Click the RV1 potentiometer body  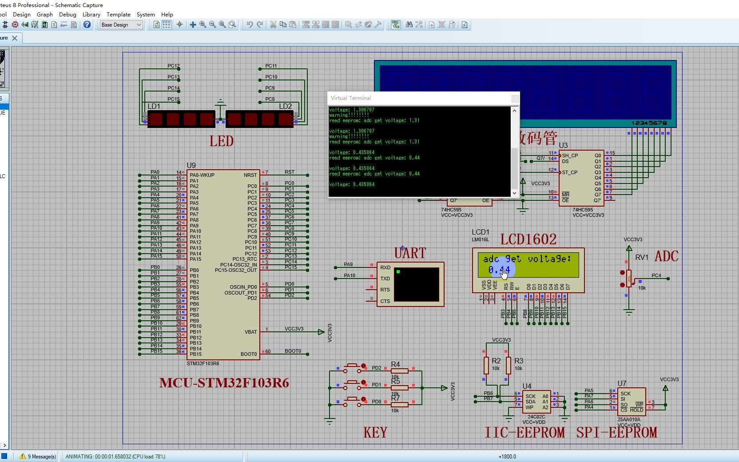click(x=629, y=279)
